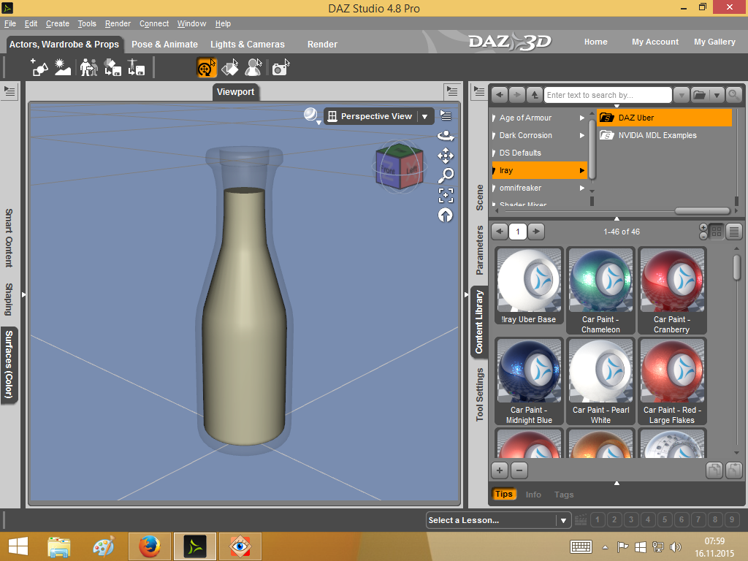
Task: Select the Region Navigator tool icon
Action: 253,67
